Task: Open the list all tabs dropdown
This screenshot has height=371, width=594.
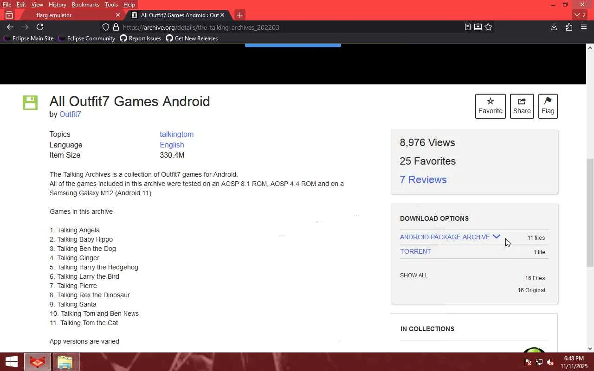Action: point(580,15)
